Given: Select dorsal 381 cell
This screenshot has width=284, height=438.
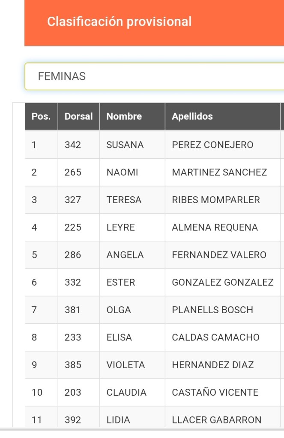Looking at the screenshot, I should [73, 310].
